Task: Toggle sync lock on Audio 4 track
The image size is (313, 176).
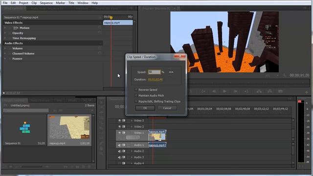Action: tap(124, 163)
